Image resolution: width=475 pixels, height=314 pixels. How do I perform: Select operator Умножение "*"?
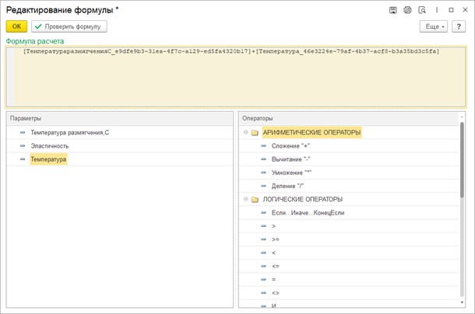[x=291, y=173]
